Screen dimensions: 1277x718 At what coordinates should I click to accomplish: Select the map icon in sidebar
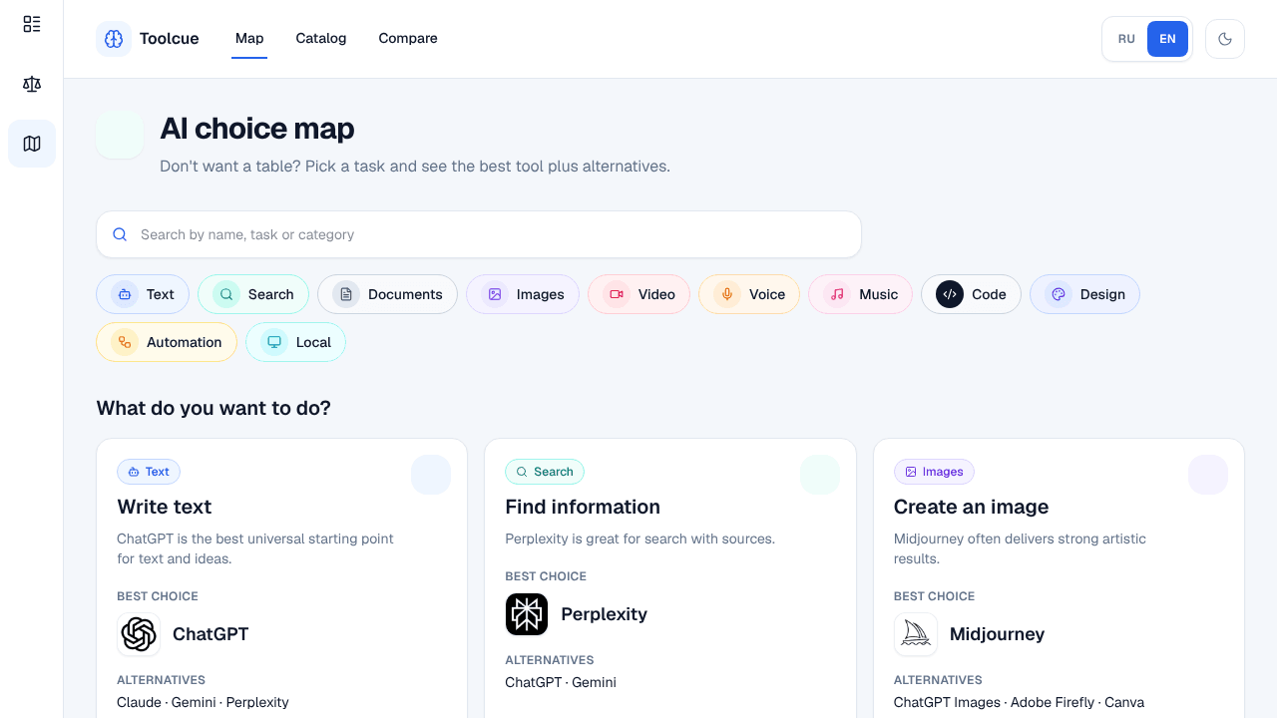click(x=32, y=144)
